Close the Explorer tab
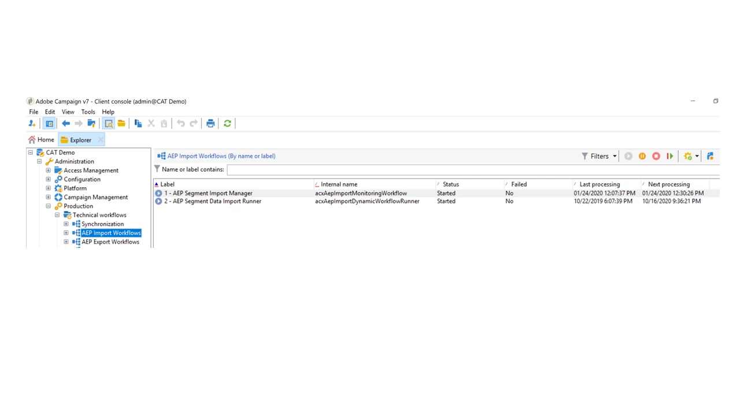The height and width of the screenshot is (416, 740). click(x=101, y=140)
